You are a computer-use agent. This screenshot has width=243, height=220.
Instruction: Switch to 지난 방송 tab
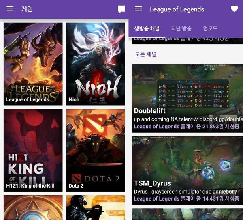[181, 28]
